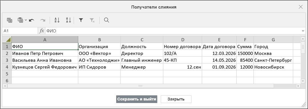Open the Paste options dropdown arrow
The height and width of the screenshot is (109, 308).
26,20
